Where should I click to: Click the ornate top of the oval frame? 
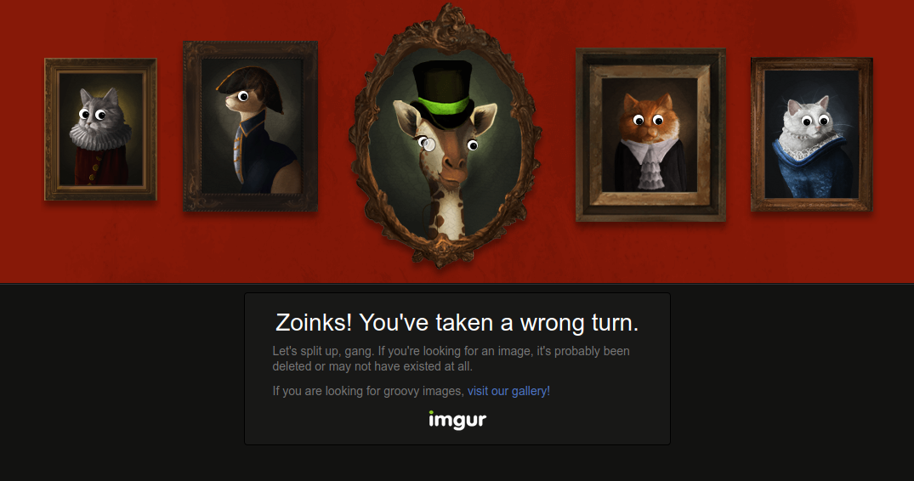pos(446,26)
